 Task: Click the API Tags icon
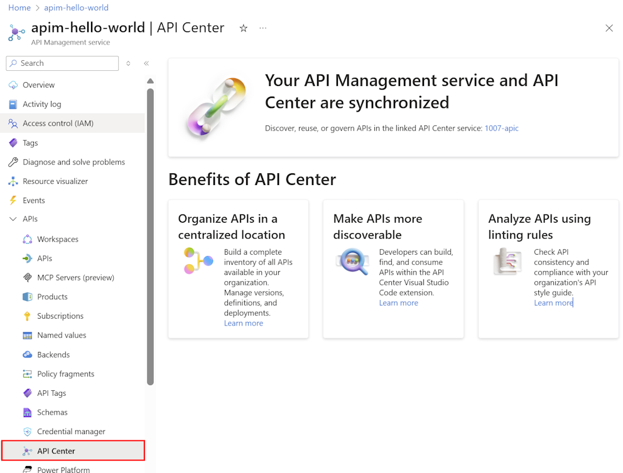tap(28, 393)
